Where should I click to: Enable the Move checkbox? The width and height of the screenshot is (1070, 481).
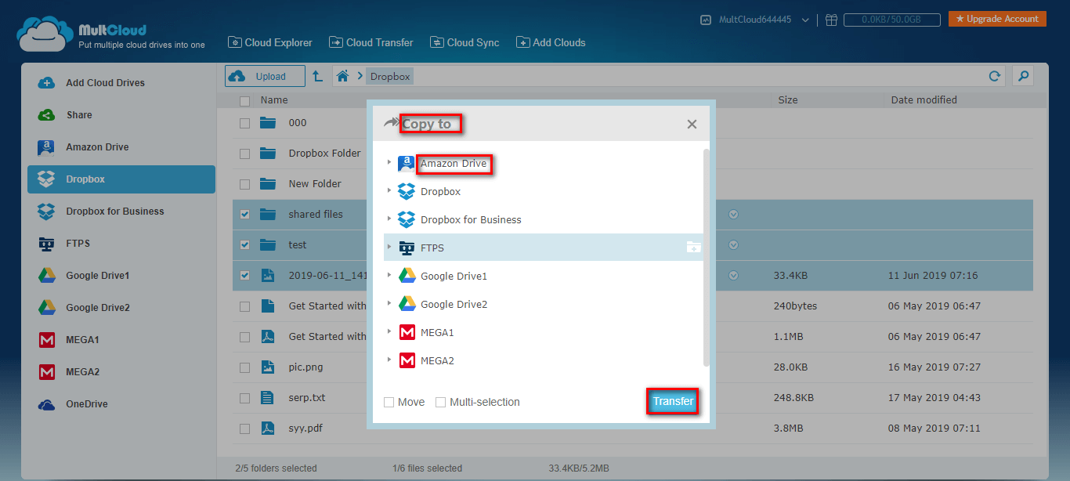tap(389, 402)
